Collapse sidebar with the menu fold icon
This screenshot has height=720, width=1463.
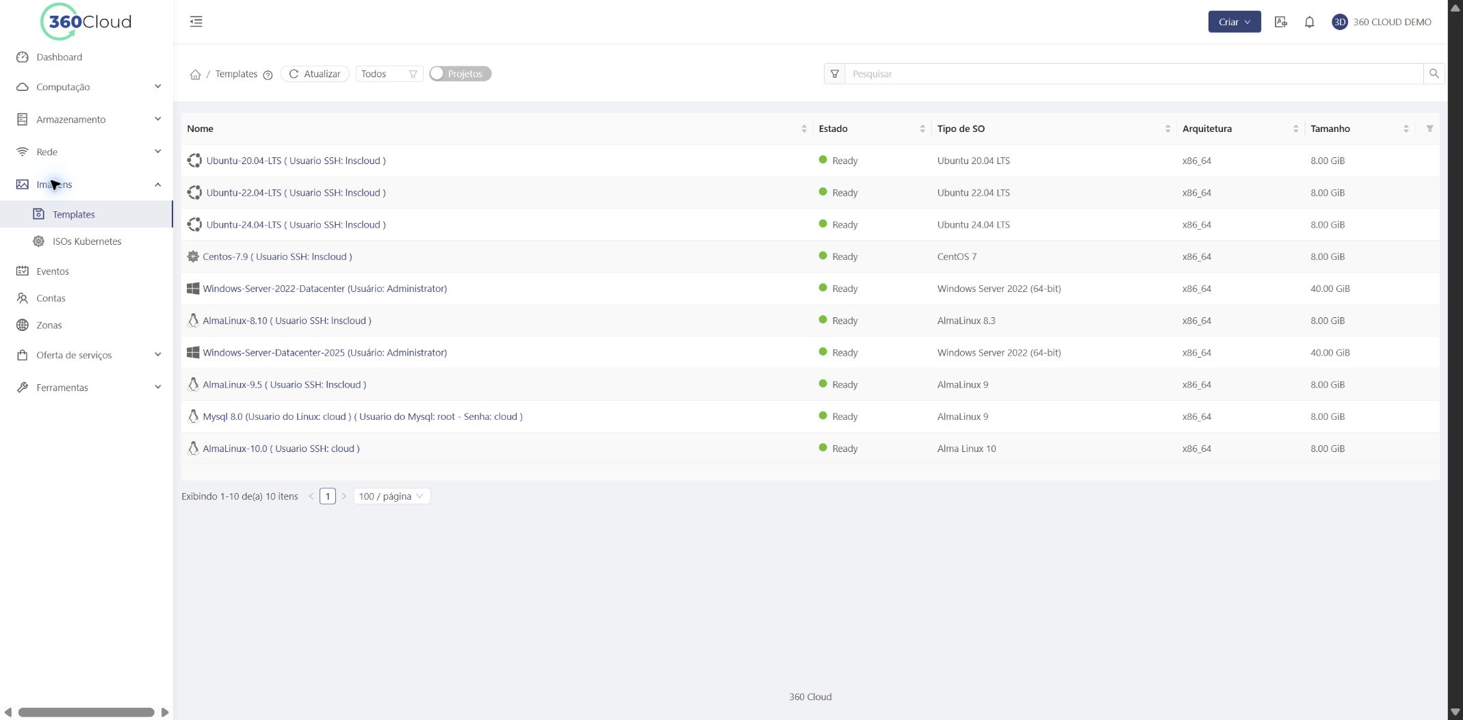[196, 22]
